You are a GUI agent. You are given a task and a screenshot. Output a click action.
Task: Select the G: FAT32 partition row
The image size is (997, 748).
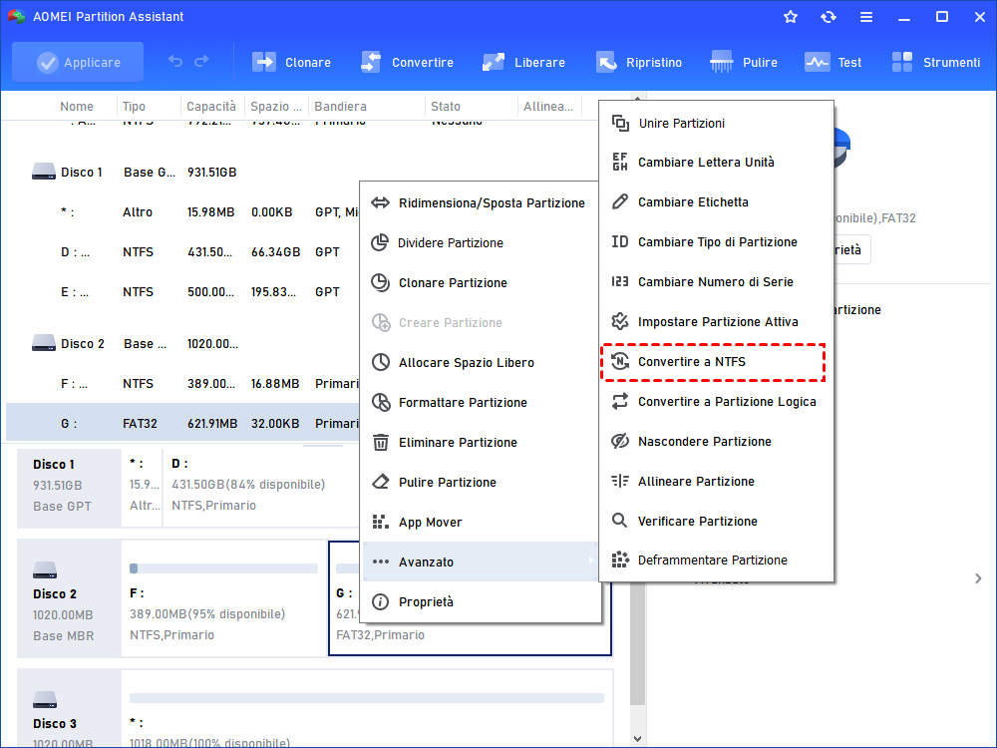pos(183,424)
